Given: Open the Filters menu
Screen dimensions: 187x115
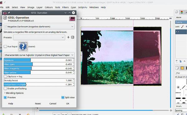Looking at the screenshot, I should coord(65,7).
